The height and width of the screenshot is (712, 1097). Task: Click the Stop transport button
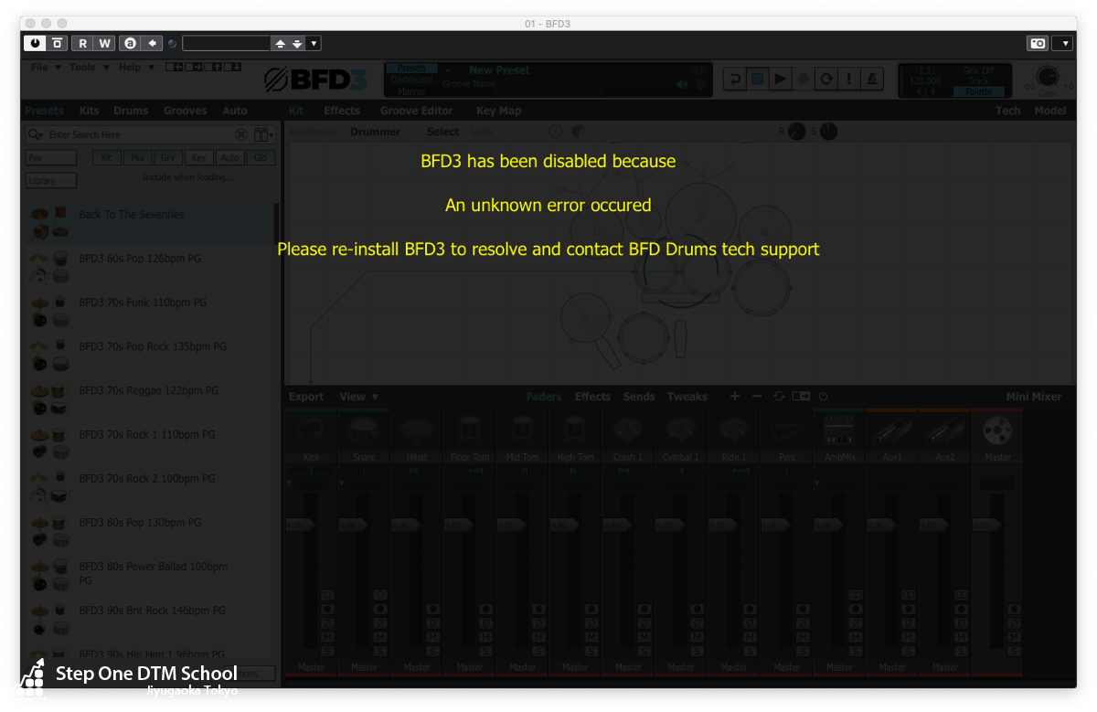coord(757,80)
